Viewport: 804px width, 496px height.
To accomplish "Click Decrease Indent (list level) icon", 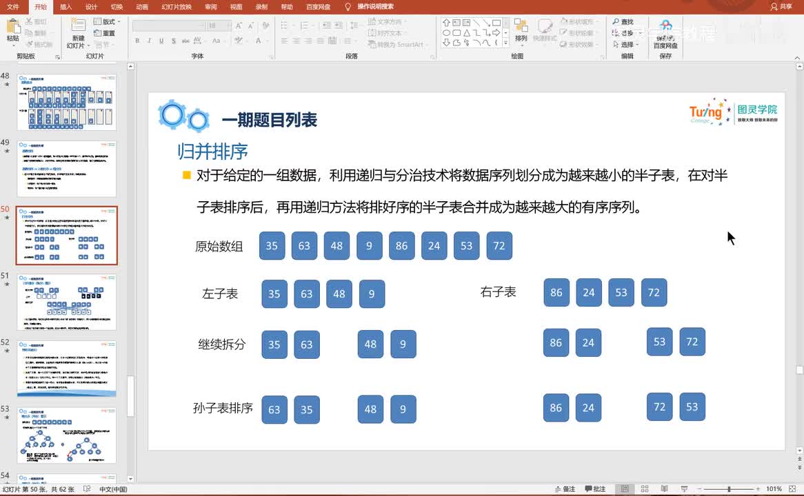I will (327, 25).
